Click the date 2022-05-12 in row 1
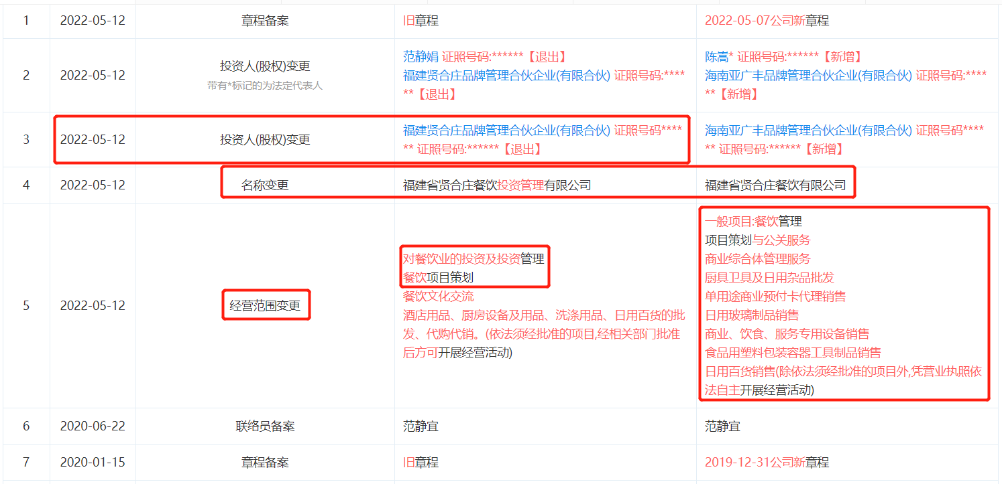1002x484 pixels. coord(93,21)
